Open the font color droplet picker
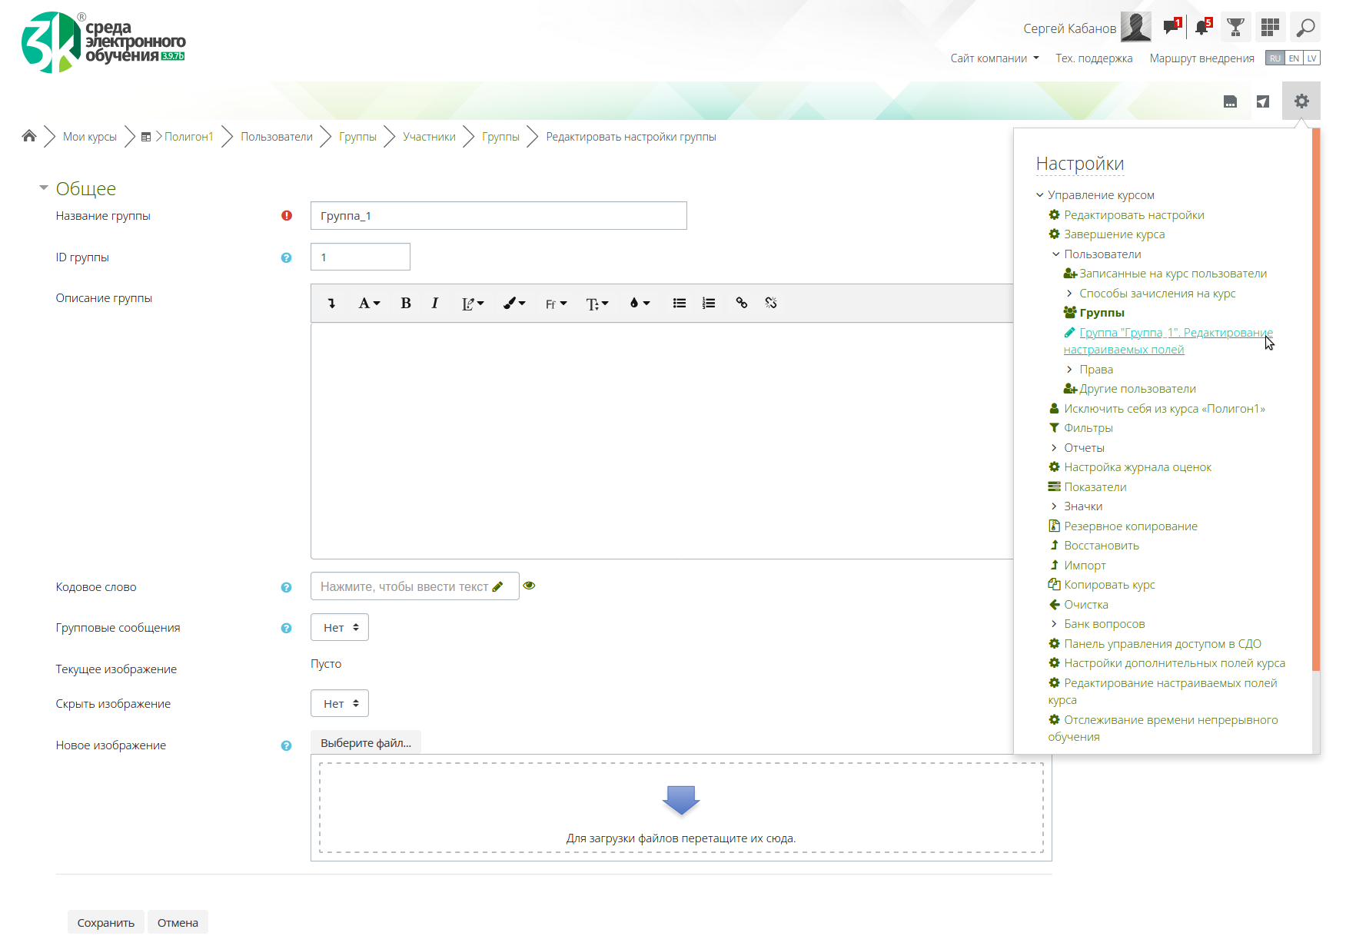Viewport: 1346px width, 946px height. point(640,304)
